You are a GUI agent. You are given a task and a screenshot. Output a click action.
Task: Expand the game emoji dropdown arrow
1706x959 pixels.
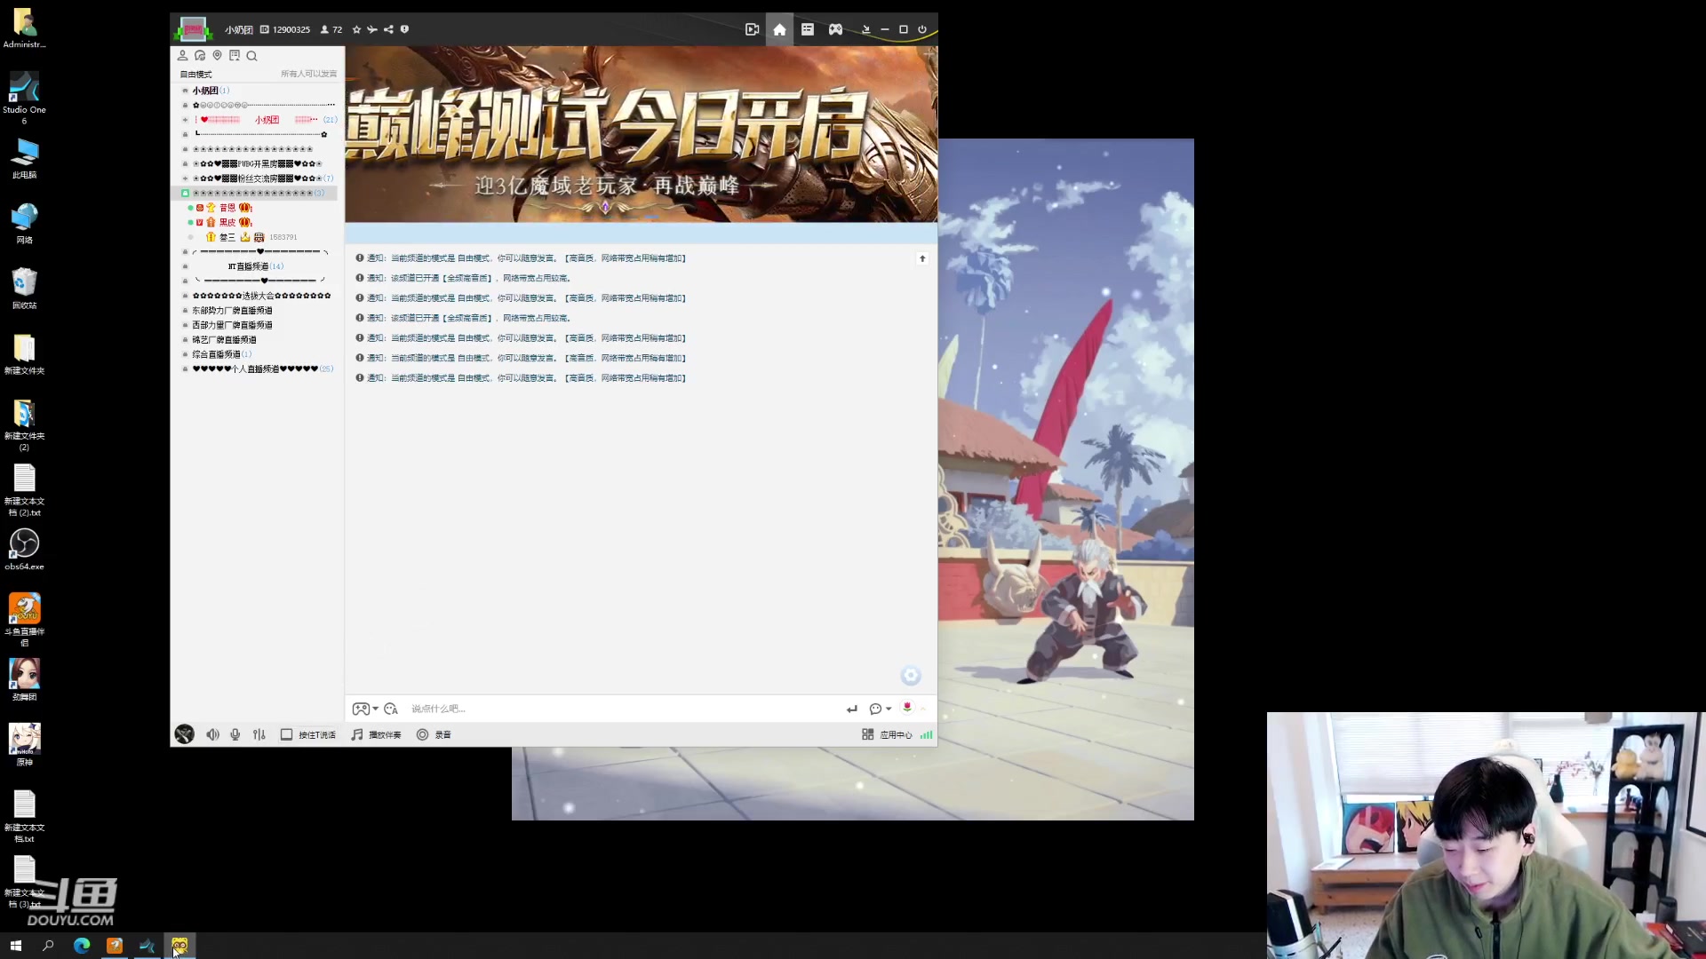[376, 709]
